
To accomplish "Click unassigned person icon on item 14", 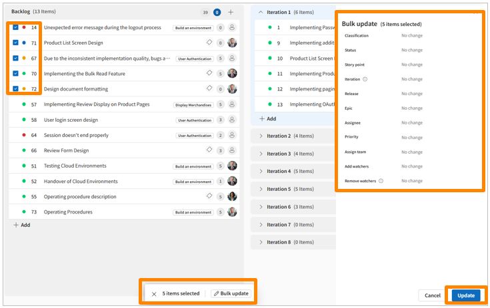I will pos(232,28).
